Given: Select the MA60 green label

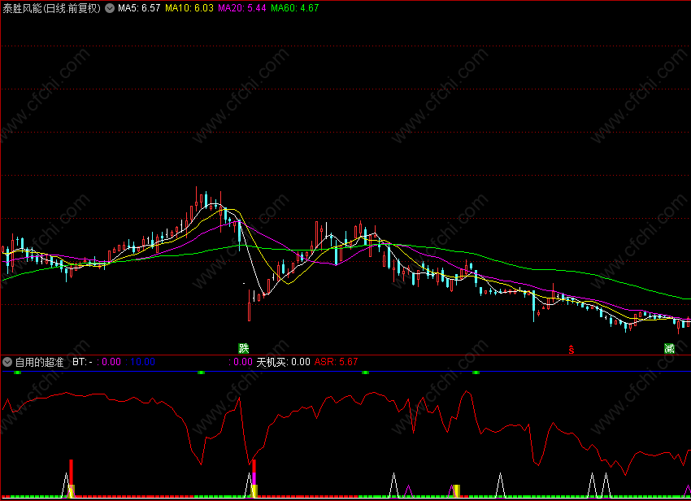Looking at the screenshot, I should (x=294, y=8).
